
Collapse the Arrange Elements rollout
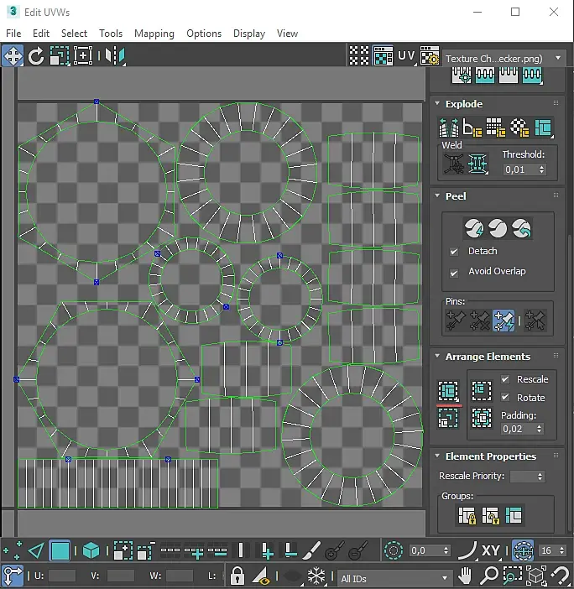coord(437,356)
